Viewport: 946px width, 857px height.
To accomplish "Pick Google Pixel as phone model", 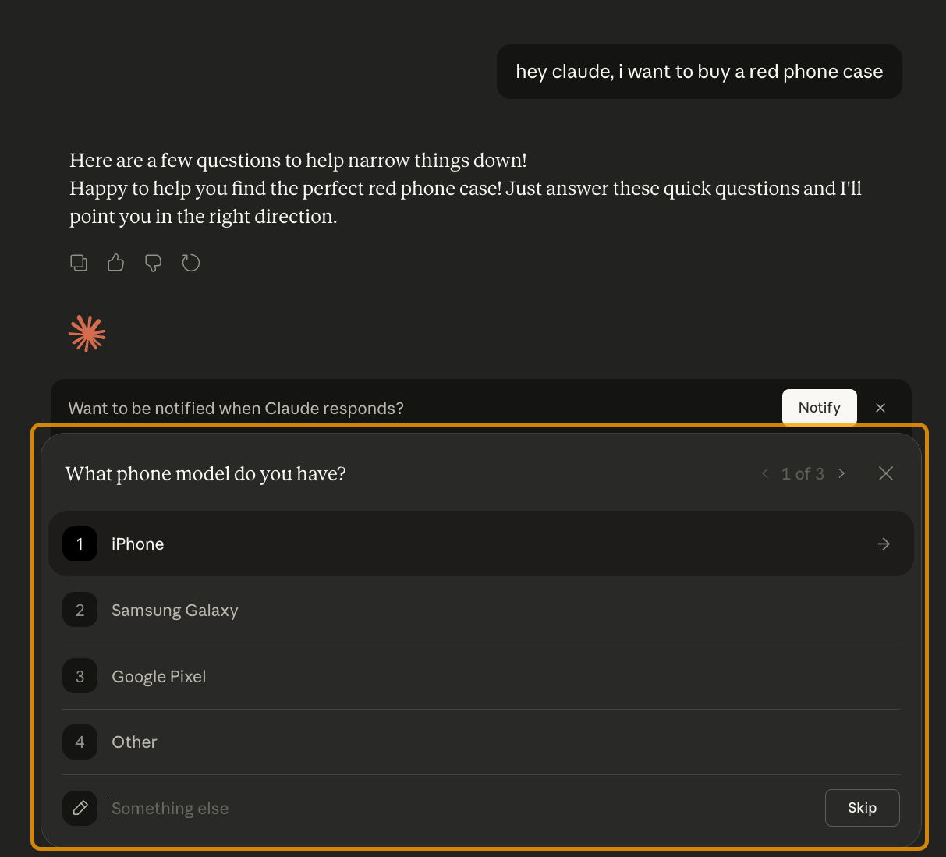I will click(x=159, y=677).
